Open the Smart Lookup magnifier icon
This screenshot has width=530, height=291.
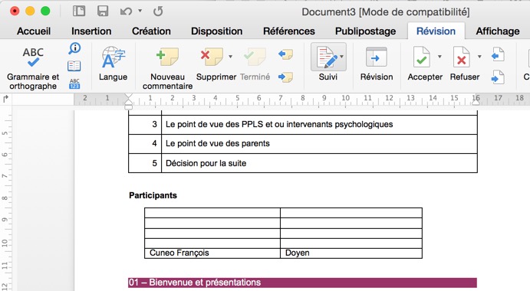pos(74,48)
